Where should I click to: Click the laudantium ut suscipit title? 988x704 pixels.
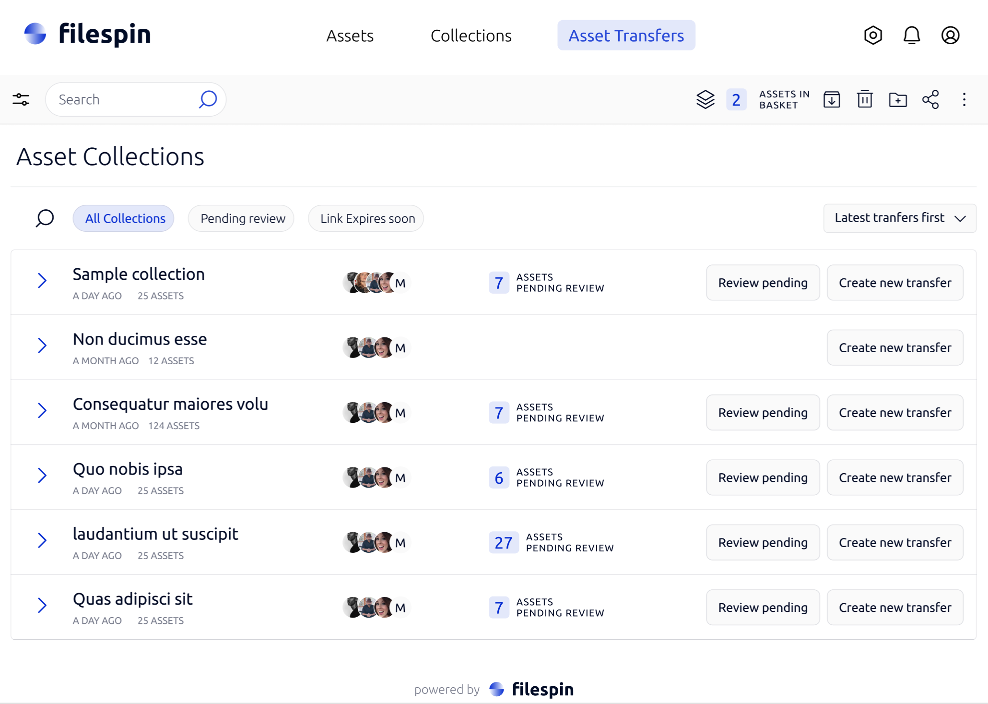click(155, 534)
